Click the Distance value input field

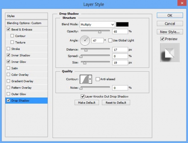(120, 50)
